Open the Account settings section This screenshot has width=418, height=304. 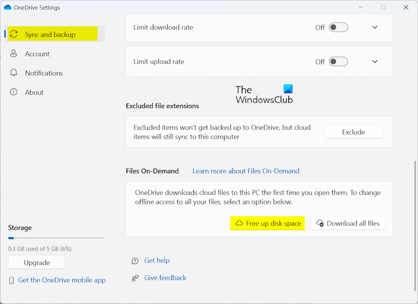(37, 54)
